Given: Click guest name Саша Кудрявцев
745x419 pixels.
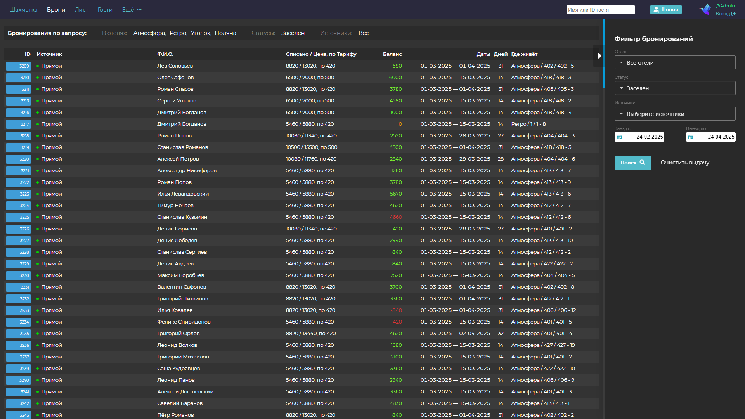Looking at the screenshot, I should 178,369.
